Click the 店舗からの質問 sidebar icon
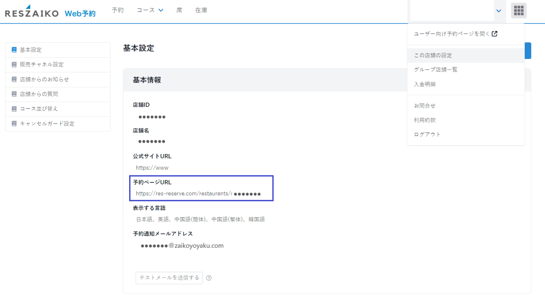Viewport: 545px width, 295px height. coord(14,94)
